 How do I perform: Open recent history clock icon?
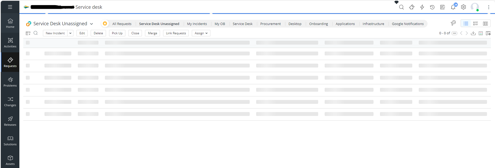click(432, 7)
